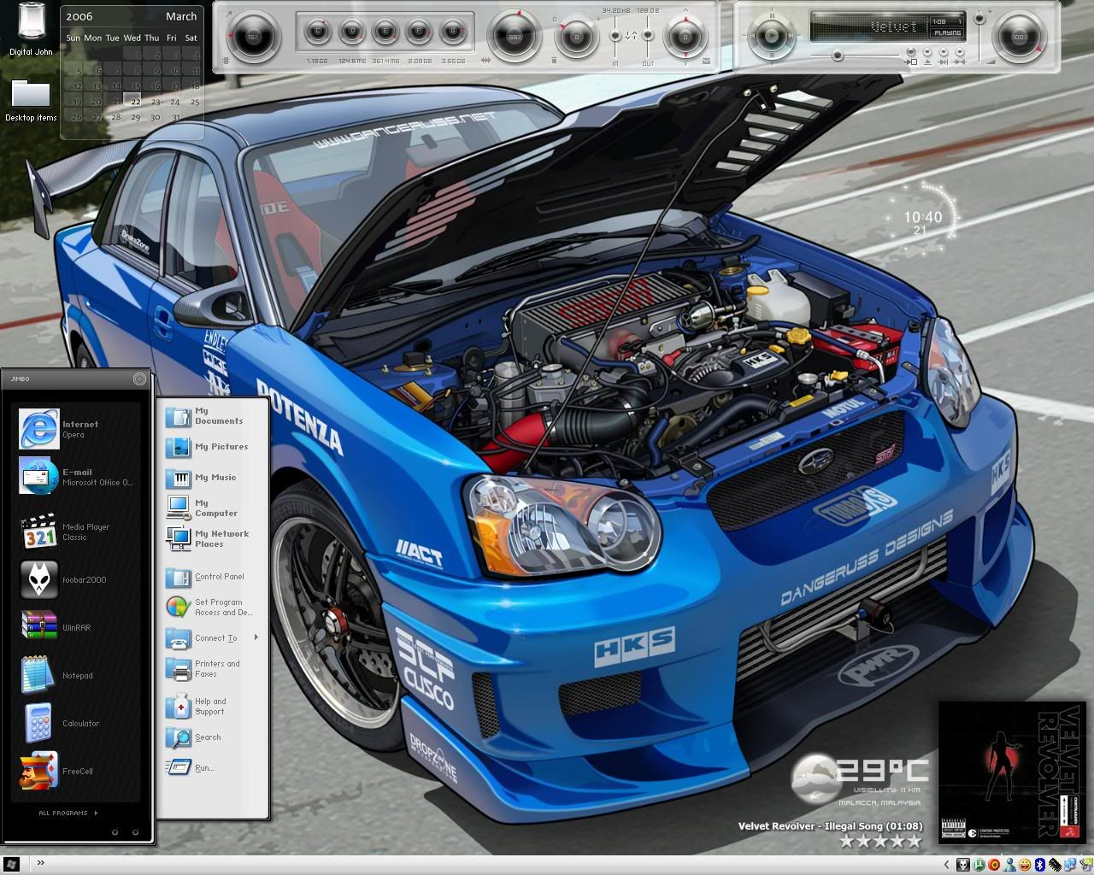Image resolution: width=1094 pixels, height=875 pixels.
Task: Open Internet (Opera) from the start menu
Action: (77, 429)
